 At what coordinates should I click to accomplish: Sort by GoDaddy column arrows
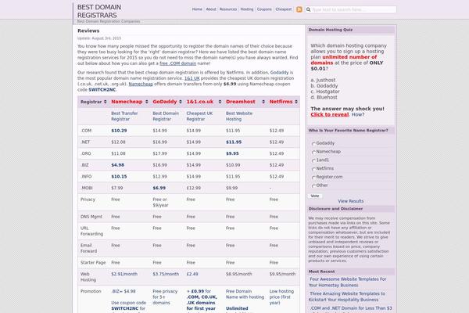click(181, 102)
